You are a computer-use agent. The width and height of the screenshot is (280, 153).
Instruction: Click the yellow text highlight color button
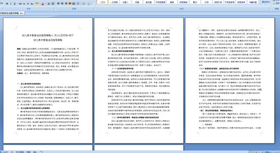tap(37, 4)
